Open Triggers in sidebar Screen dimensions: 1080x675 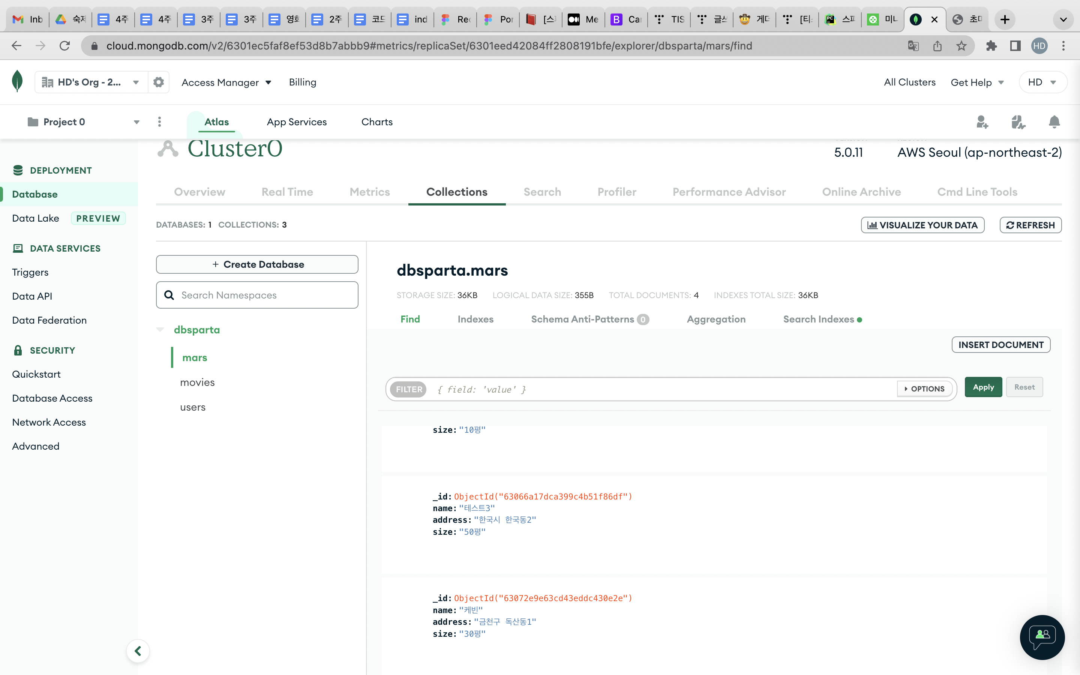(30, 272)
